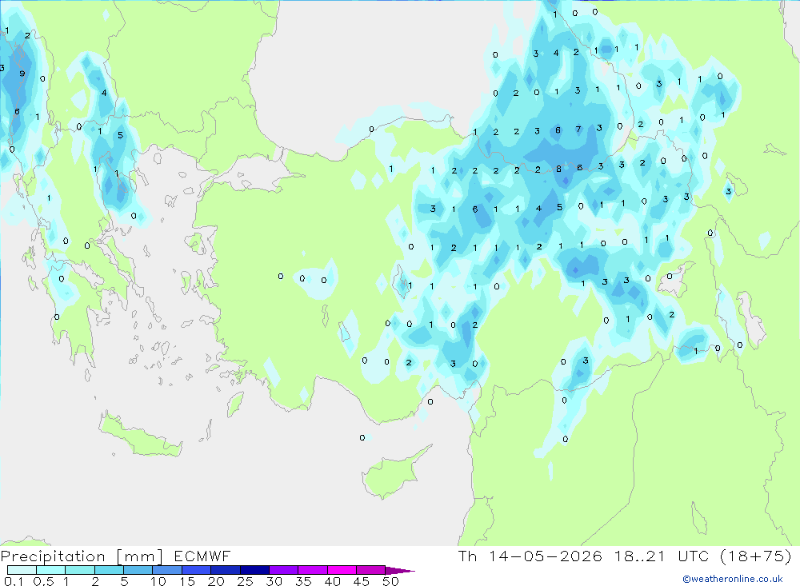Click the 20–25 mm dark blue legend swatch
800x586 pixels.
coord(225,570)
